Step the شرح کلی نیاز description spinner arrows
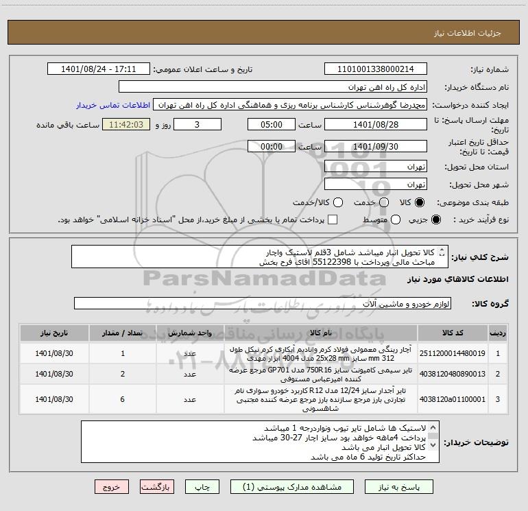This screenshot has width=528, height=511. pos(442,252)
